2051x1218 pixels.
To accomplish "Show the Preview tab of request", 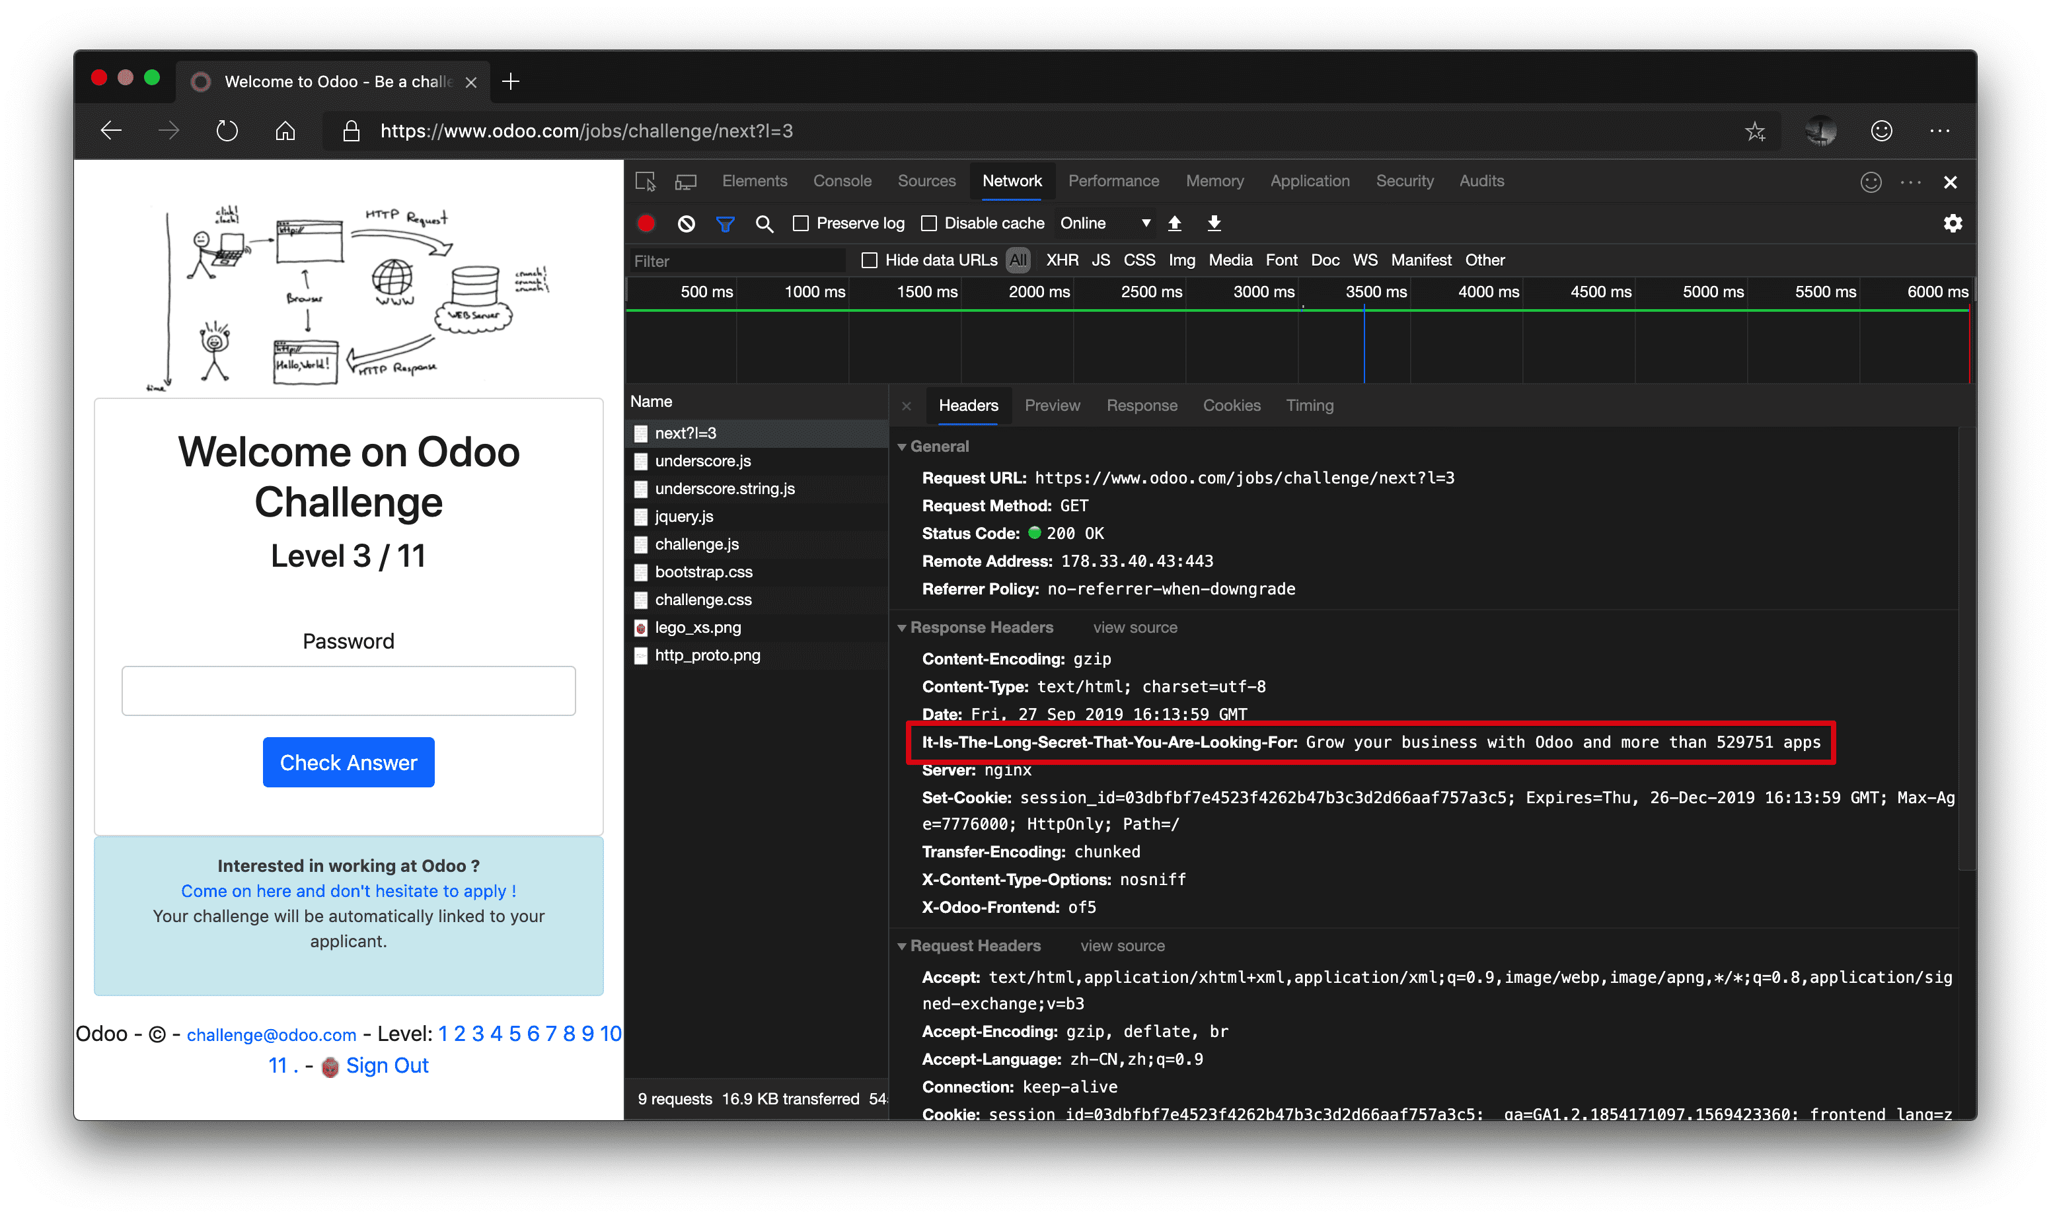I will click(1052, 406).
